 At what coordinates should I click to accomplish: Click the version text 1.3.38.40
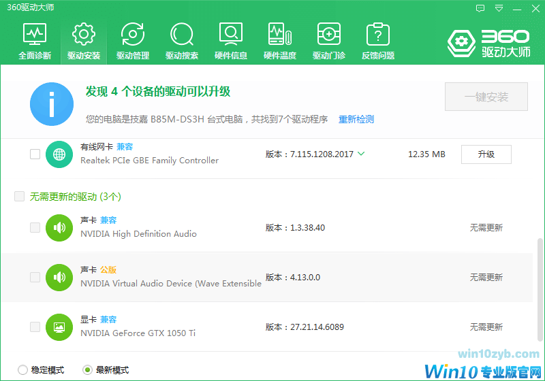point(308,228)
